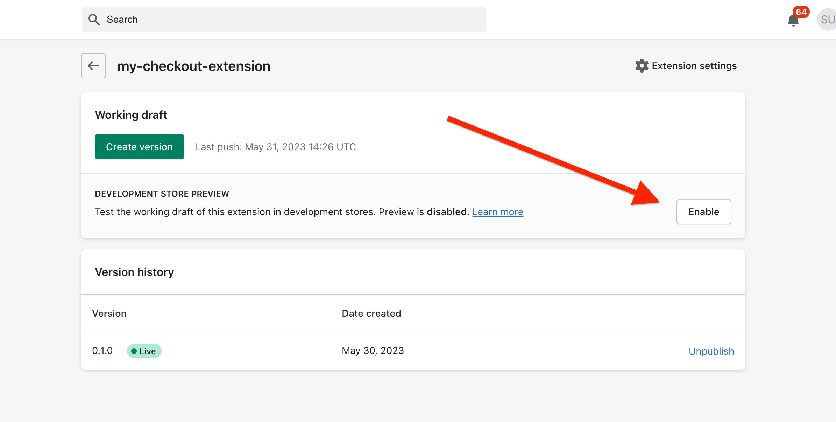Enable development store preview
Image resolution: width=836 pixels, height=422 pixels.
pos(703,211)
